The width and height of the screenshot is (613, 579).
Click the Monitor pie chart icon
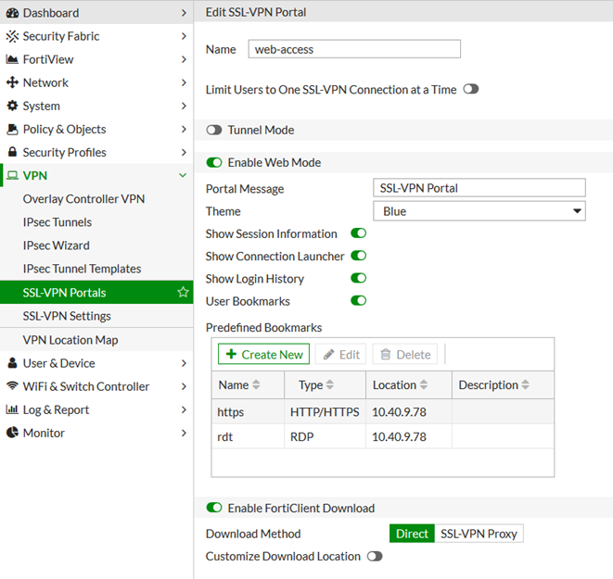12,433
